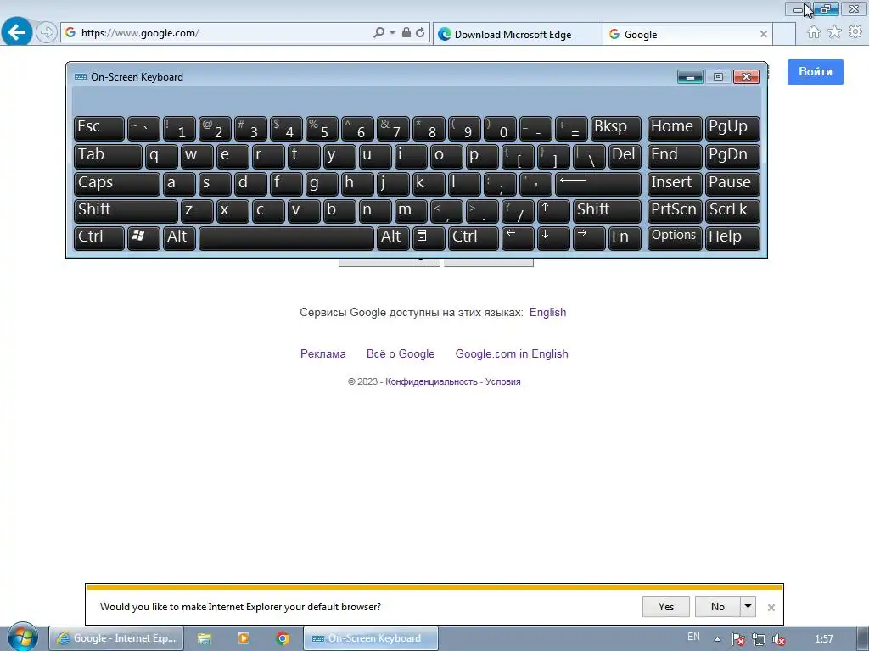Toggle the Fn key on the keyboard
869x651 pixels.
(x=625, y=238)
